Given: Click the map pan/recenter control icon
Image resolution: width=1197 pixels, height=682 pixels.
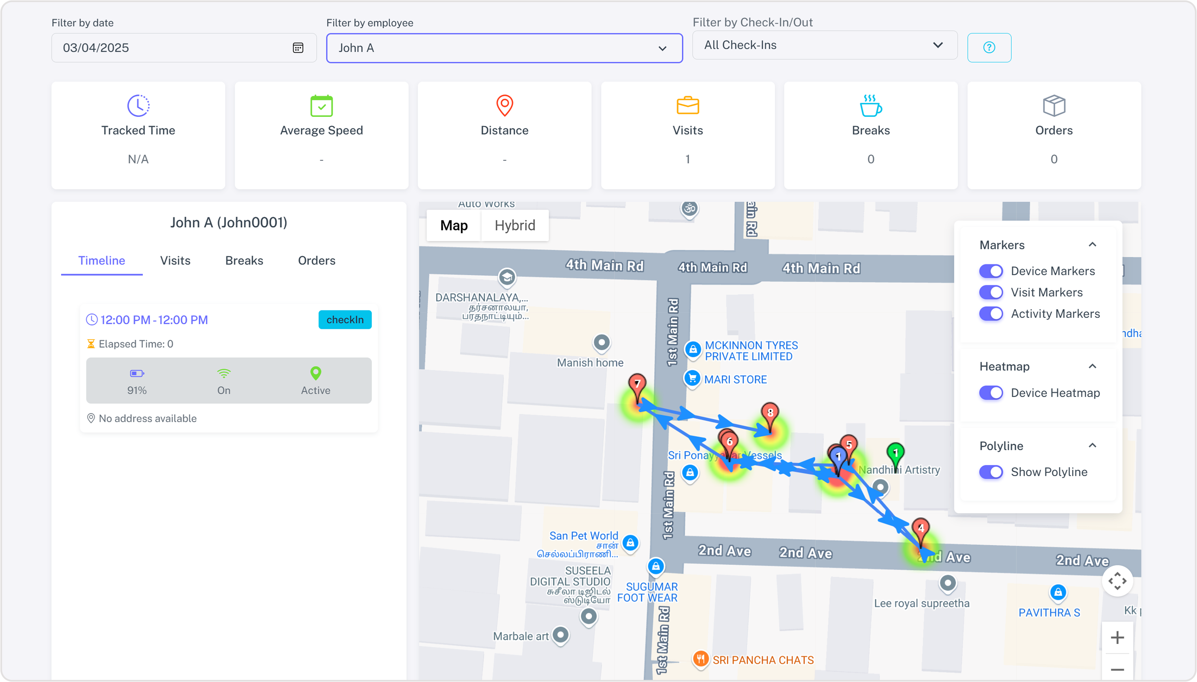Looking at the screenshot, I should click(x=1117, y=581).
